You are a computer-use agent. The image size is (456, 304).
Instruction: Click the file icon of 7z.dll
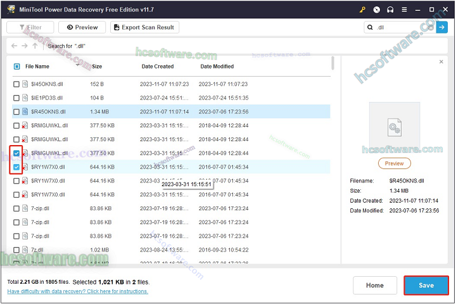(25, 250)
